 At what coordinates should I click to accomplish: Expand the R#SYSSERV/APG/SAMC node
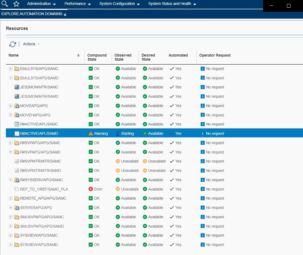[x=10, y=180]
